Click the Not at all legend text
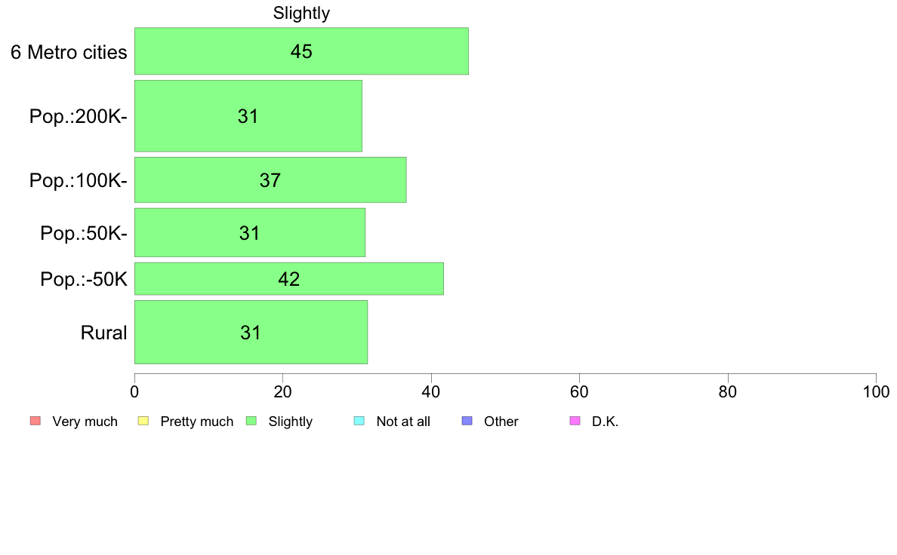 pos(403,422)
